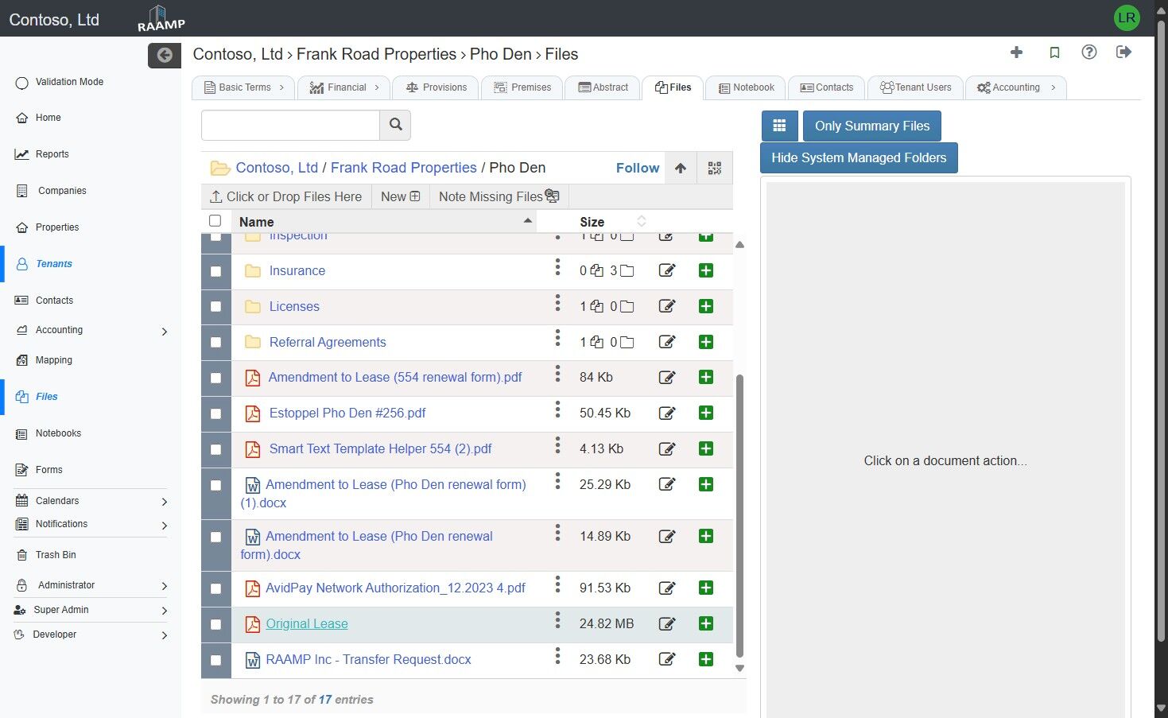
Task: Click the bookmark icon in header
Action: (x=1054, y=52)
